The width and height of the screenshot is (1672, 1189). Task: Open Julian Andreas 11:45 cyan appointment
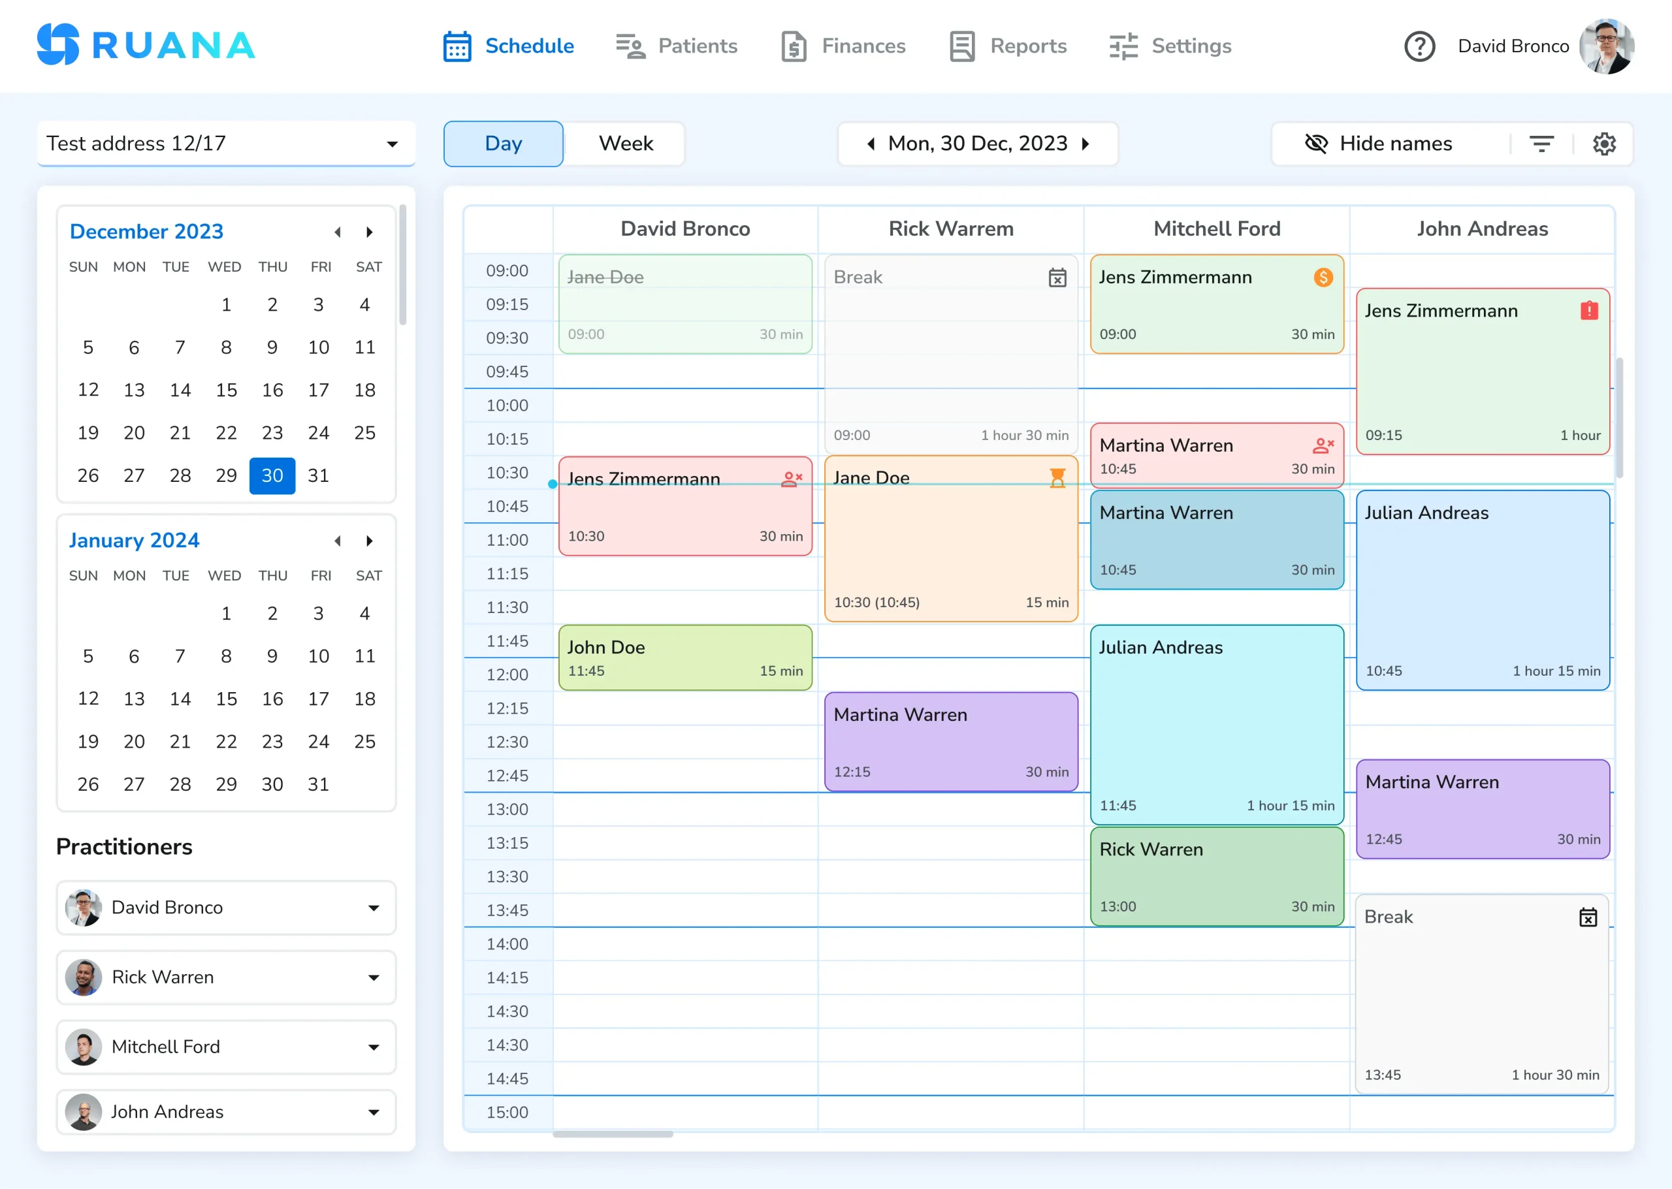pyautogui.click(x=1217, y=725)
